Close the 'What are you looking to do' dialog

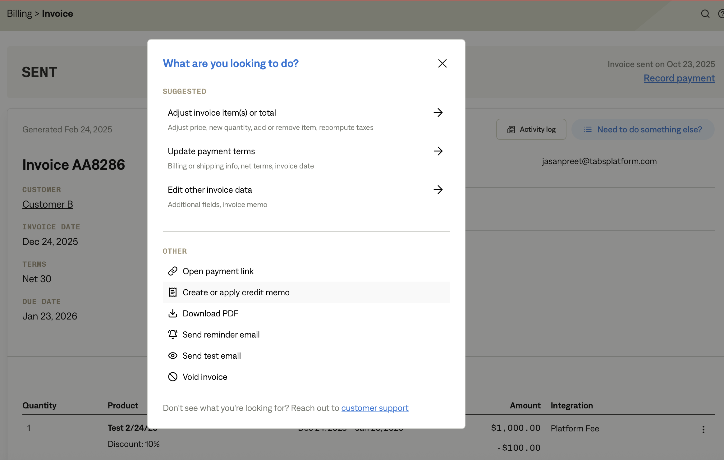442,63
